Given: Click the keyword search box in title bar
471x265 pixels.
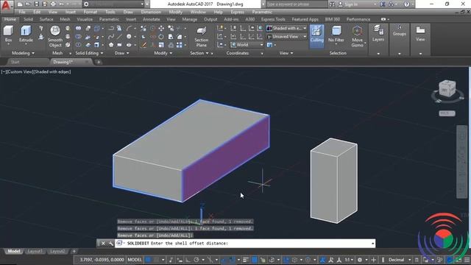Looking at the screenshot, I should click(297, 4).
